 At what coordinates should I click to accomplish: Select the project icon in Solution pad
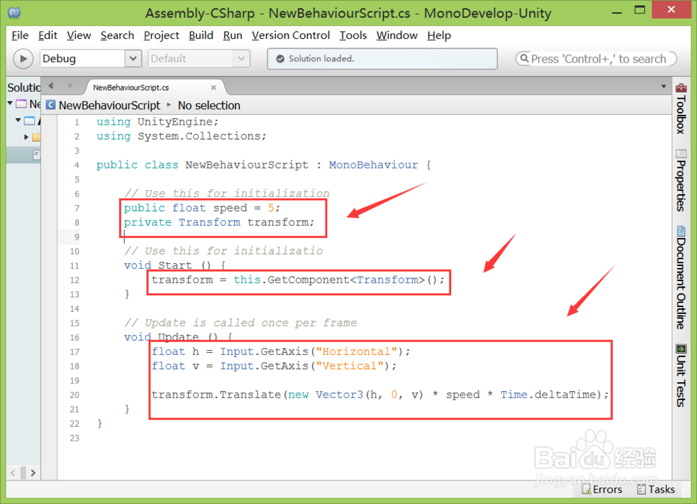click(x=30, y=121)
